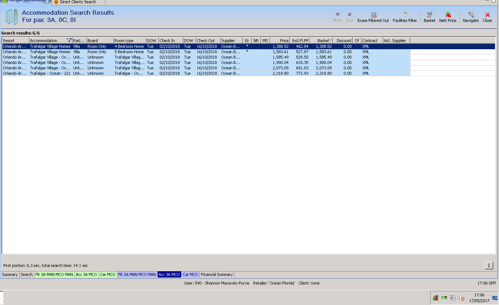Click the filter icon in the Accommodation header
This screenshot has width=499, height=305.
(69, 41)
